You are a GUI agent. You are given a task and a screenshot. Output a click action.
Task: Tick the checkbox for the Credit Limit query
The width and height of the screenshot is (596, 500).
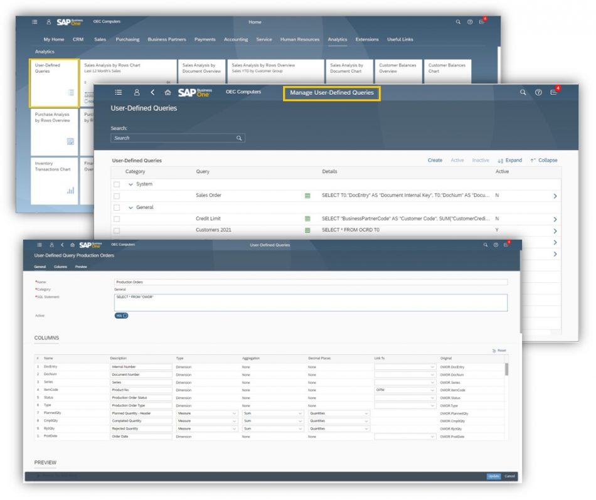pos(117,219)
